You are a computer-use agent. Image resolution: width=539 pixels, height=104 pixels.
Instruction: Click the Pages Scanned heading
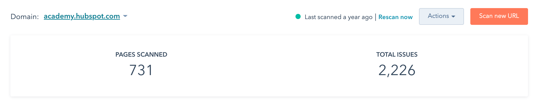pyautogui.click(x=141, y=54)
